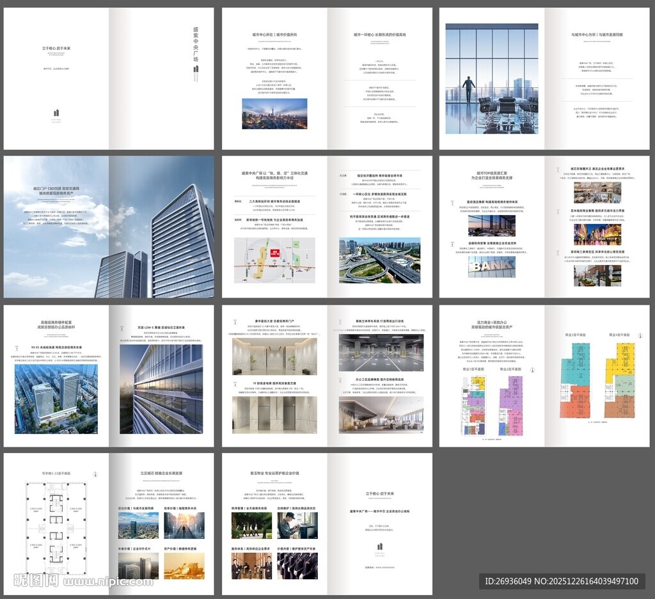655x599 pixels.
Task: Select the photo under 效率价值
Action: [x=184, y=525]
